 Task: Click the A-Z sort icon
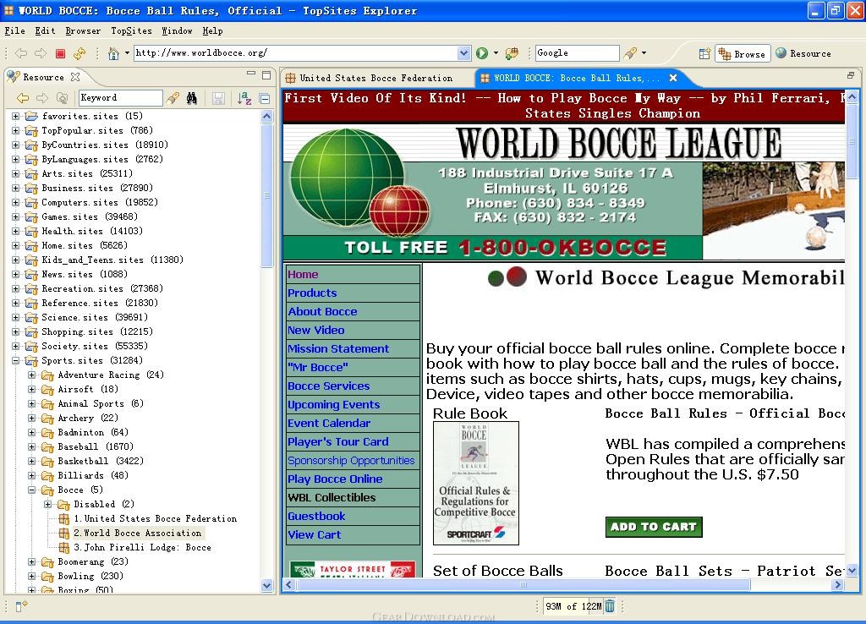244,98
